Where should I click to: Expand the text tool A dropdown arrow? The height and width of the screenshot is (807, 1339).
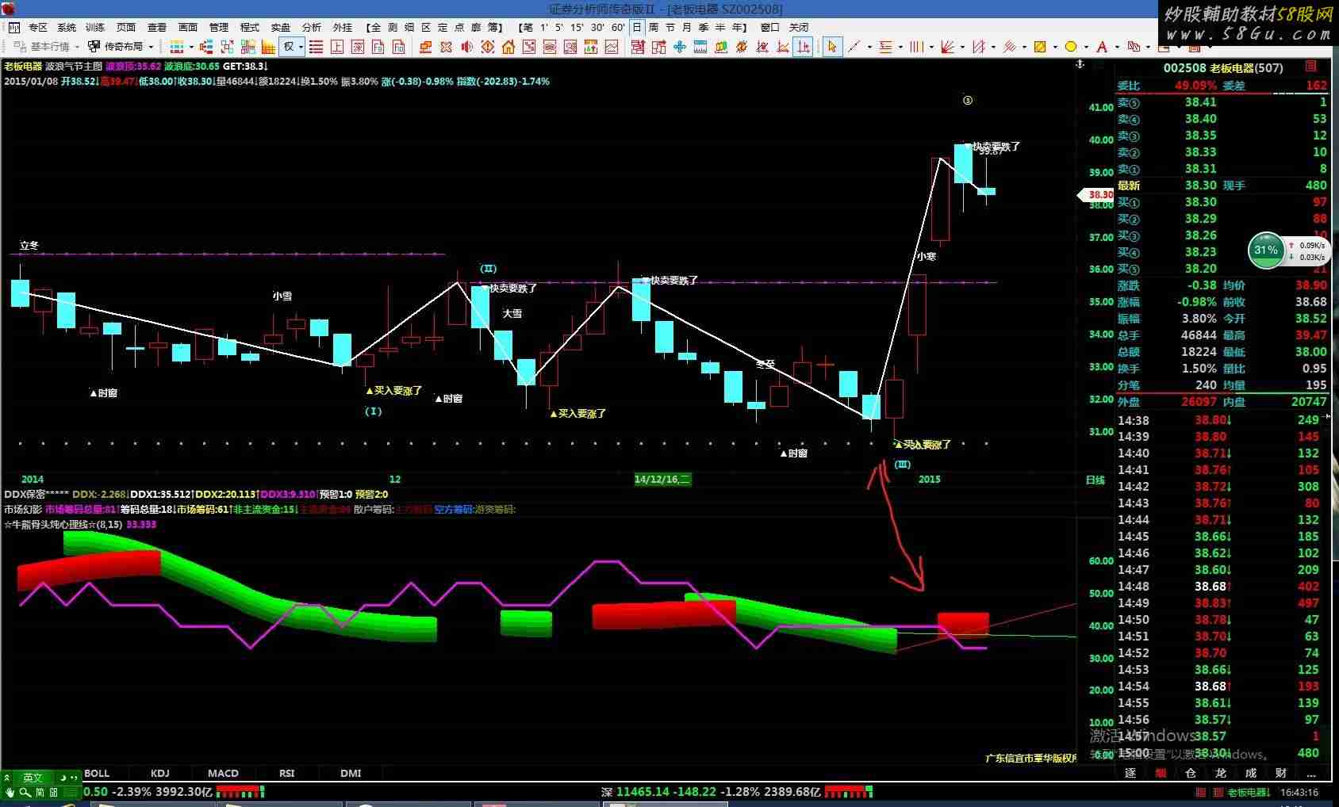(x=1117, y=48)
